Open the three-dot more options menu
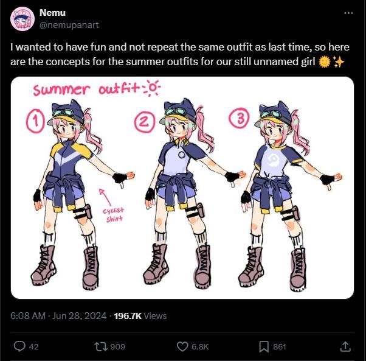 coord(348,13)
